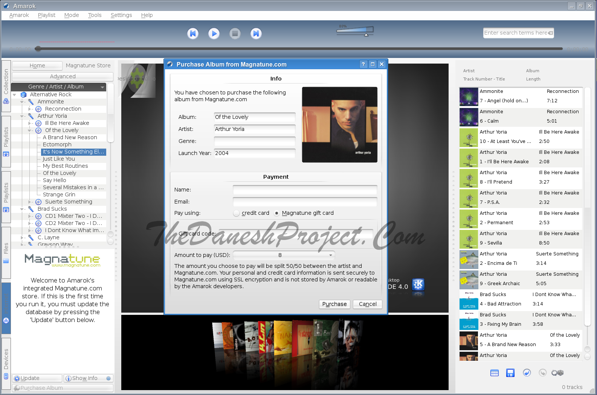Open the Playlist menu
The width and height of the screenshot is (597, 395).
point(46,15)
